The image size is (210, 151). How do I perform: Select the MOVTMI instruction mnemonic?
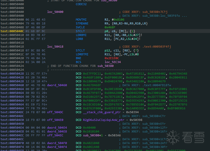click(x=81, y=20)
